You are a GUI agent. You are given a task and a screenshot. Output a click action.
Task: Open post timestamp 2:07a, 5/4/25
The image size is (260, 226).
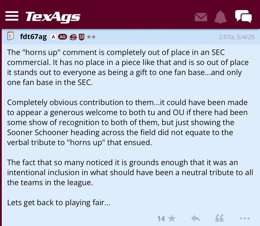[x=236, y=37]
